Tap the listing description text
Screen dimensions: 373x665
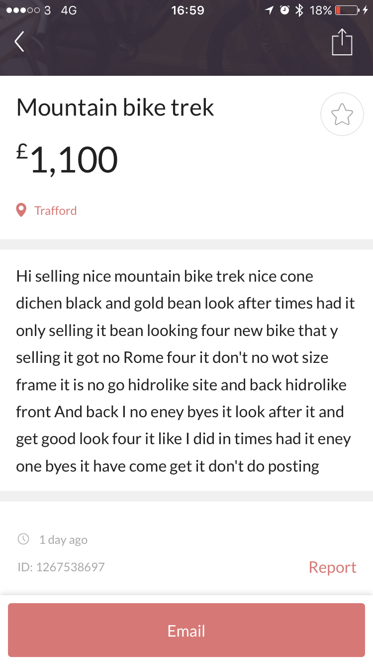(185, 371)
